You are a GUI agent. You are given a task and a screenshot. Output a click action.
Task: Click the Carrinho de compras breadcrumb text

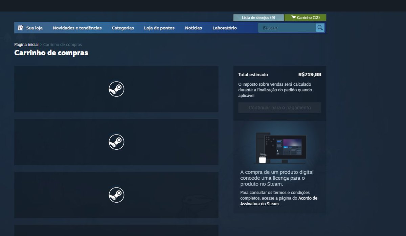click(x=63, y=45)
